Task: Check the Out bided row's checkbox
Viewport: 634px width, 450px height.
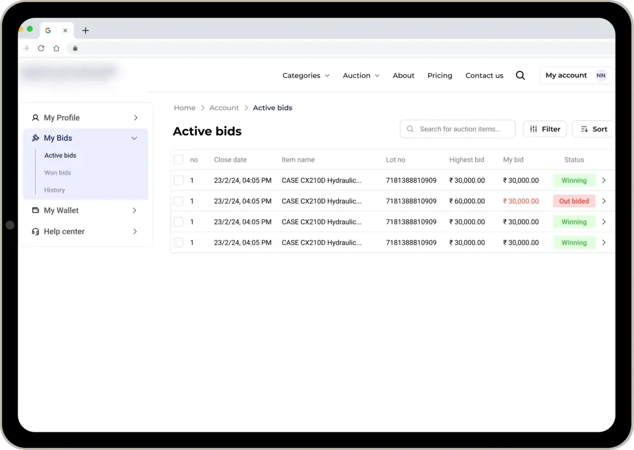Action: pyautogui.click(x=178, y=201)
